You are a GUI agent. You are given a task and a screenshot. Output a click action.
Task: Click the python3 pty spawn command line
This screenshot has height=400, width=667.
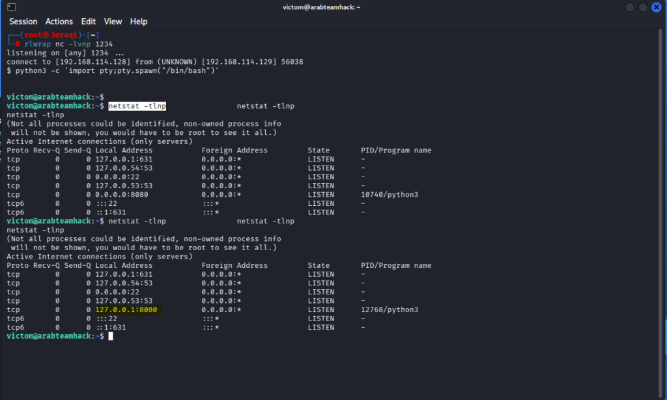[x=116, y=70]
